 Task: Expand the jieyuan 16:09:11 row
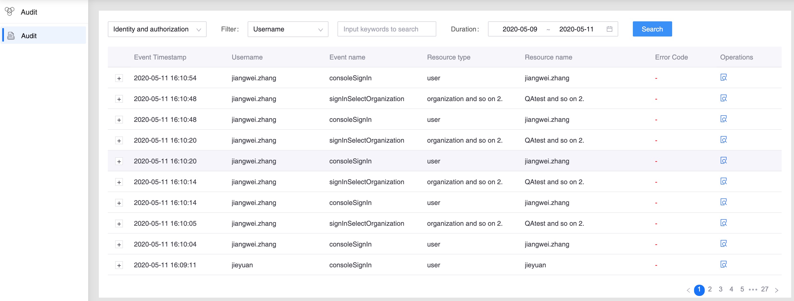119,265
